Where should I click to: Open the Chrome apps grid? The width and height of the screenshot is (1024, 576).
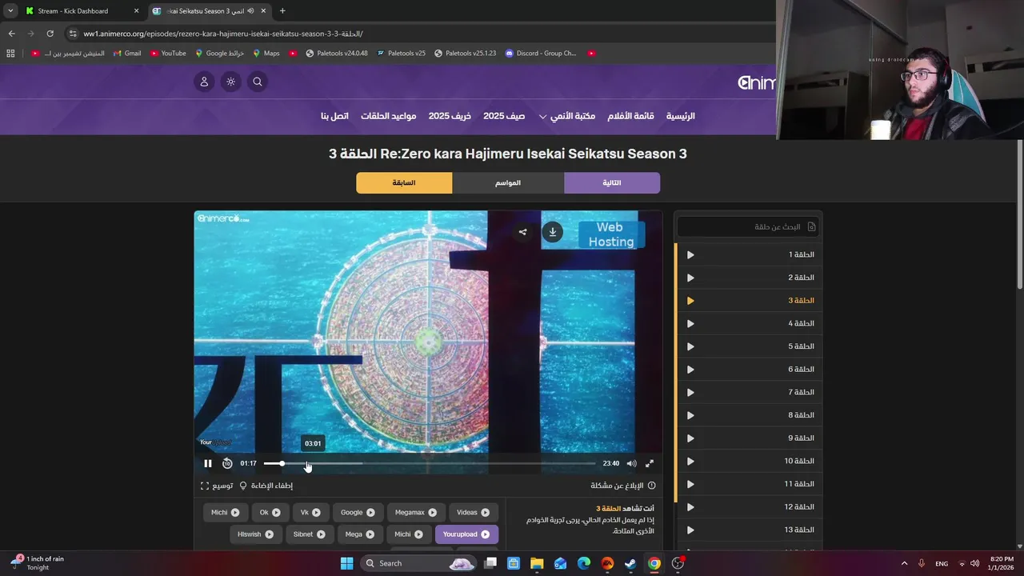pyautogui.click(x=10, y=54)
